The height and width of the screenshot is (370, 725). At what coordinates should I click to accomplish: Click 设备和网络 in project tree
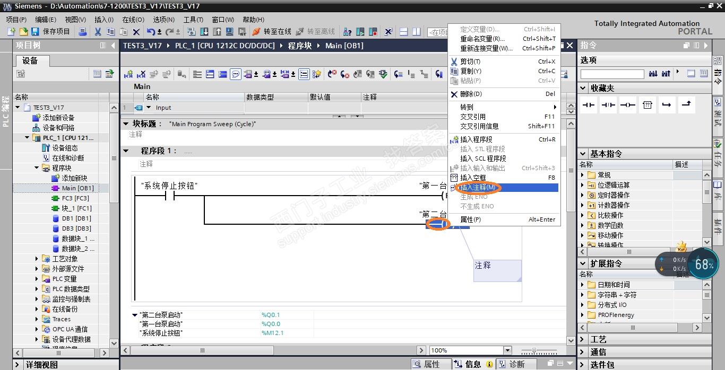54,128
